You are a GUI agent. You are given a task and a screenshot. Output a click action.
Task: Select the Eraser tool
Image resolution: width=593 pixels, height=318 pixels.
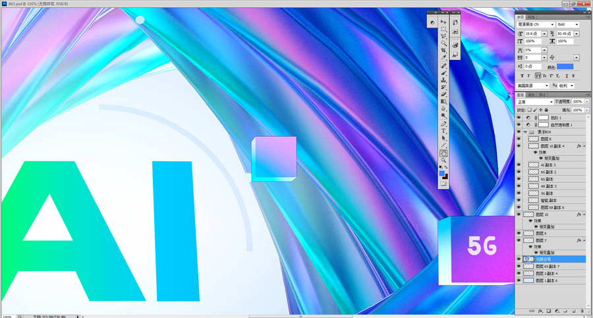(443, 94)
